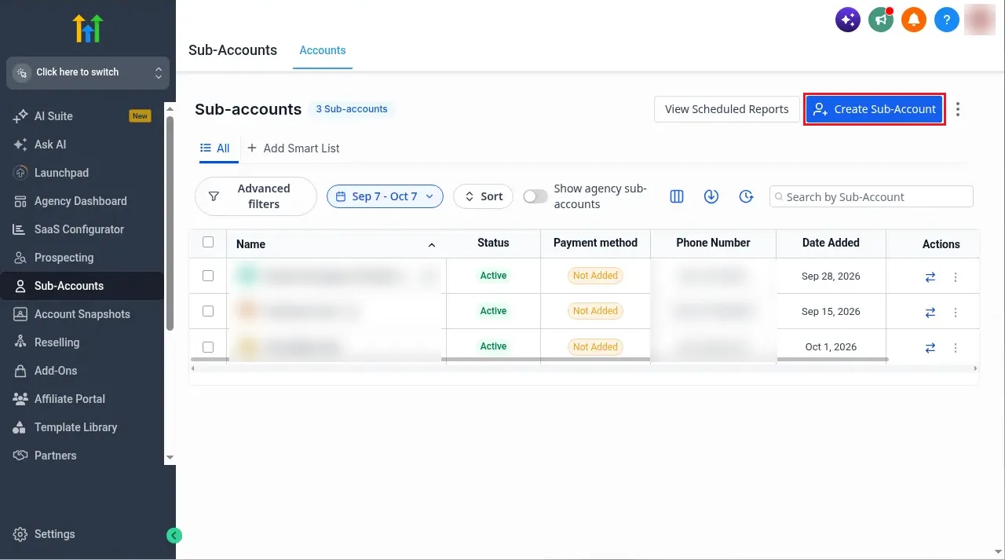Open the Click here to switch dropdown
The height and width of the screenshot is (560, 1005).
(x=88, y=72)
